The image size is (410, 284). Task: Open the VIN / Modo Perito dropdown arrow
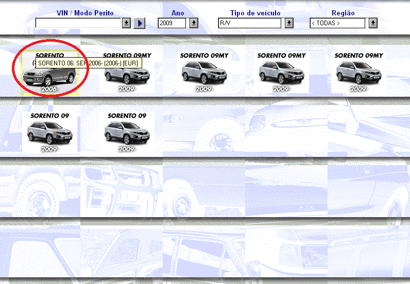coord(127,23)
